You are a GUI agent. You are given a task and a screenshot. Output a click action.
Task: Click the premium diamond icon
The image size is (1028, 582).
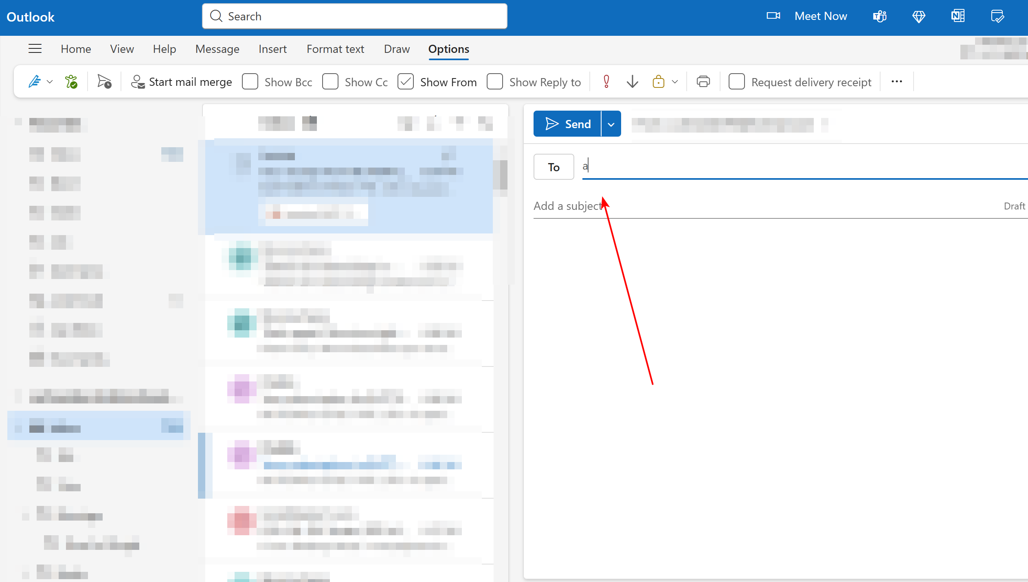coord(919,16)
